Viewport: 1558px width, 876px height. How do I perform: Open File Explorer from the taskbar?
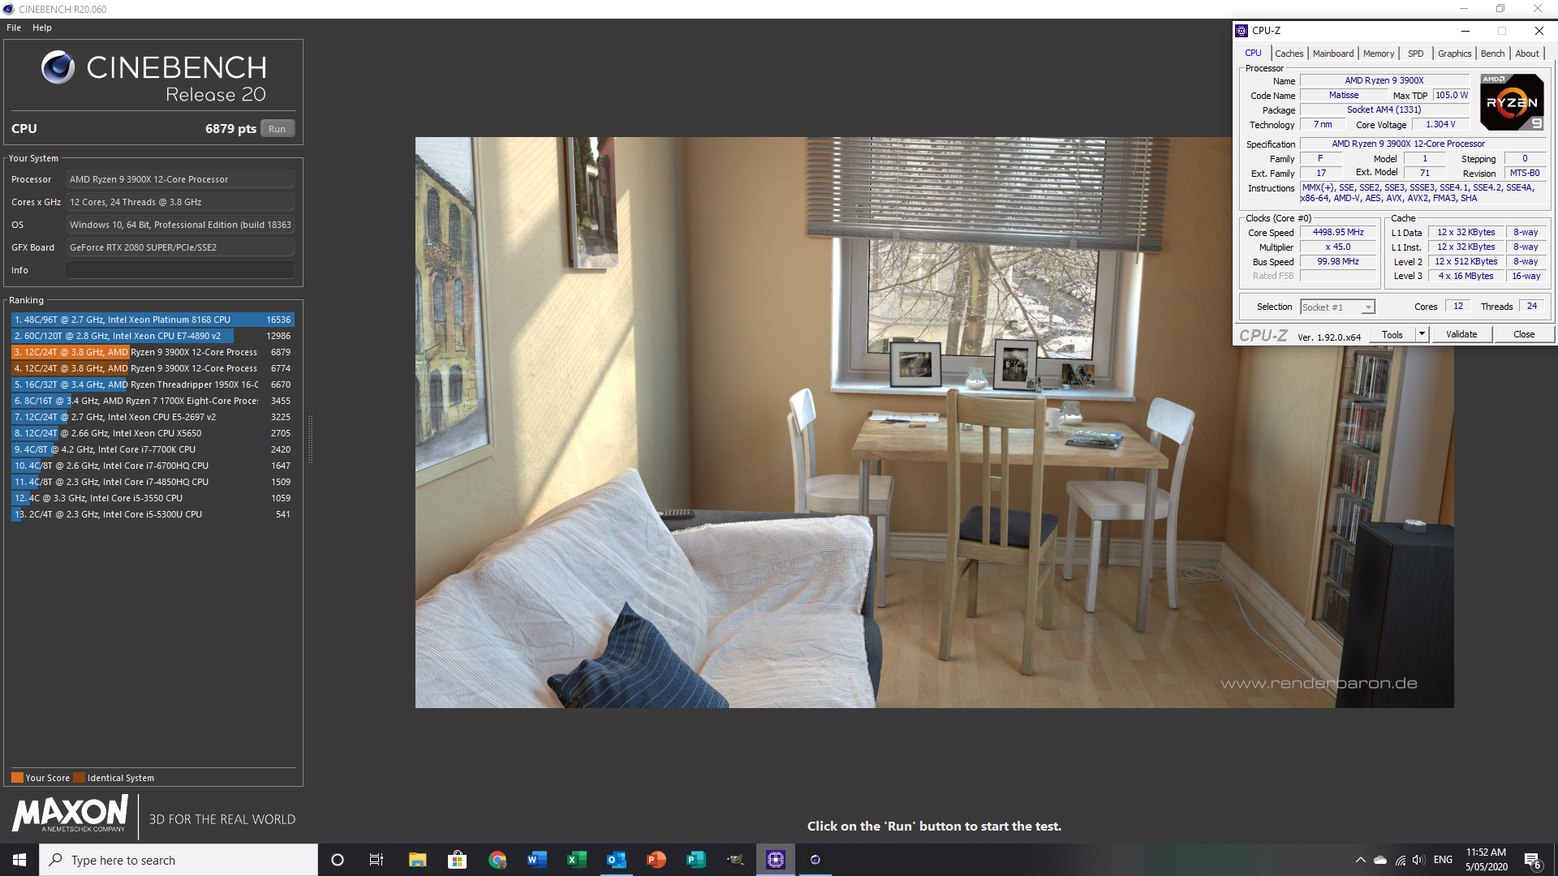point(417,860)
